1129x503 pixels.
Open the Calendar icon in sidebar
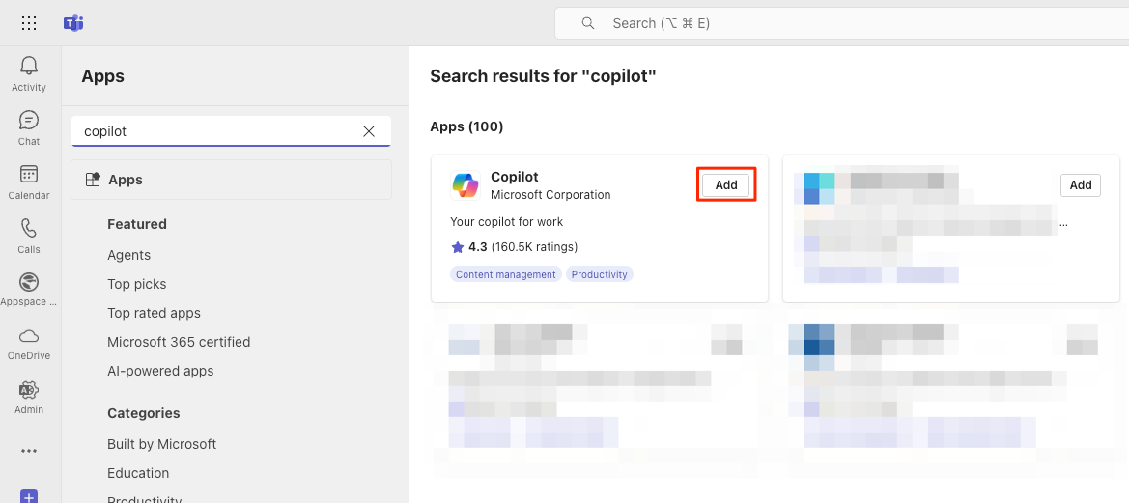[x=29, y=174]
